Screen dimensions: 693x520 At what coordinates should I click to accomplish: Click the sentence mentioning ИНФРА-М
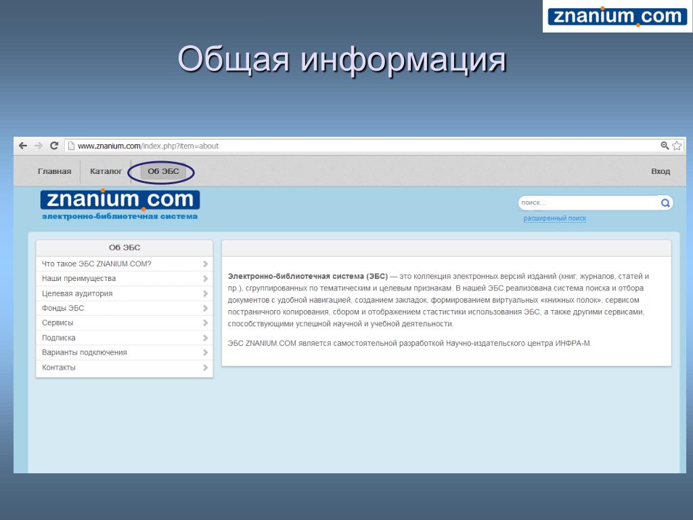(409, 343)
